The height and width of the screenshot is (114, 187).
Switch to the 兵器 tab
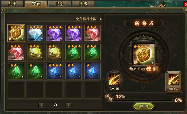click(x=12, y=4)
